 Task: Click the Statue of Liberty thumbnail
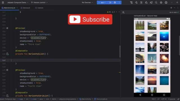[152, 58]
